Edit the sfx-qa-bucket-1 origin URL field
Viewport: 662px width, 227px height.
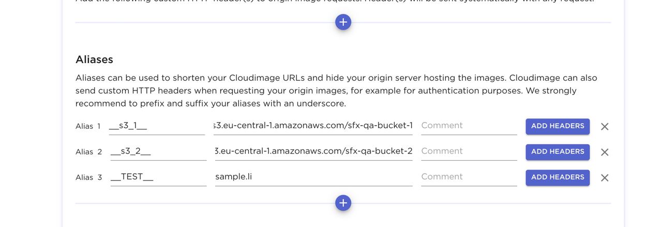pos(313,126)
